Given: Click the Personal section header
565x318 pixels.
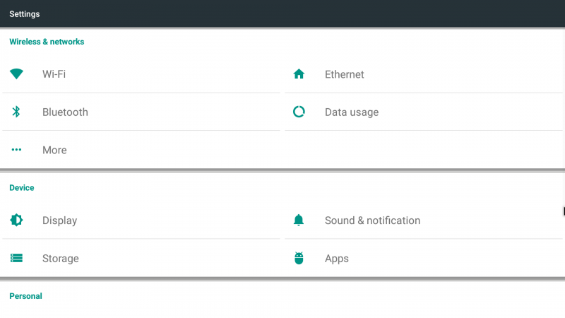Looking at the screenshot, I should tap(25, 296).
